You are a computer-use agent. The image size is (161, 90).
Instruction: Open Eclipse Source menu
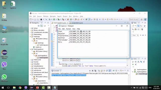pos(39,16)
